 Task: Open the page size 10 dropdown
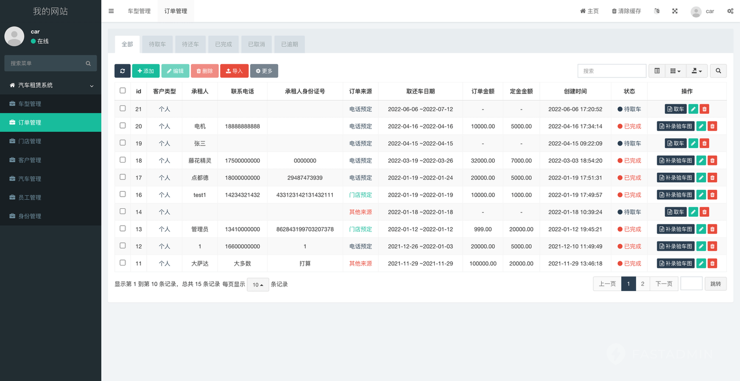point(258,284)
